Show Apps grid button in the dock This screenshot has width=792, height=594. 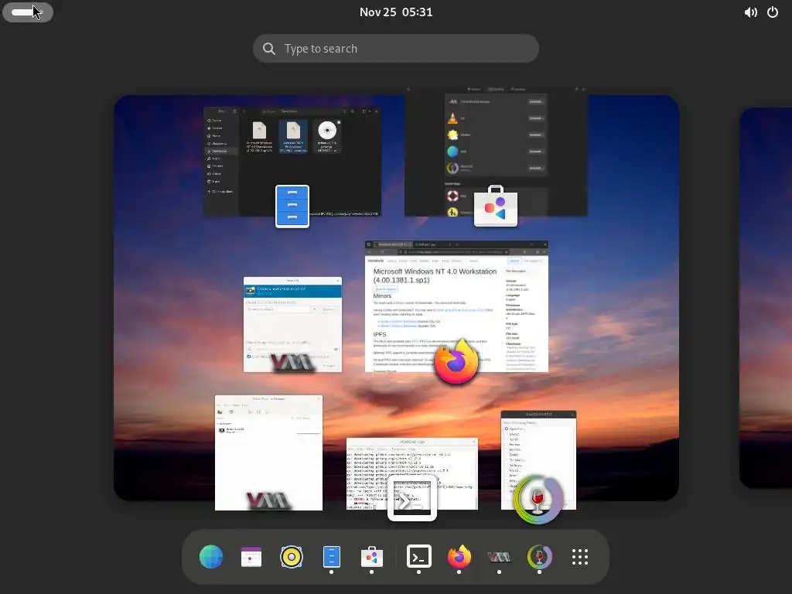pyautogui.click(x=580, y=557)
